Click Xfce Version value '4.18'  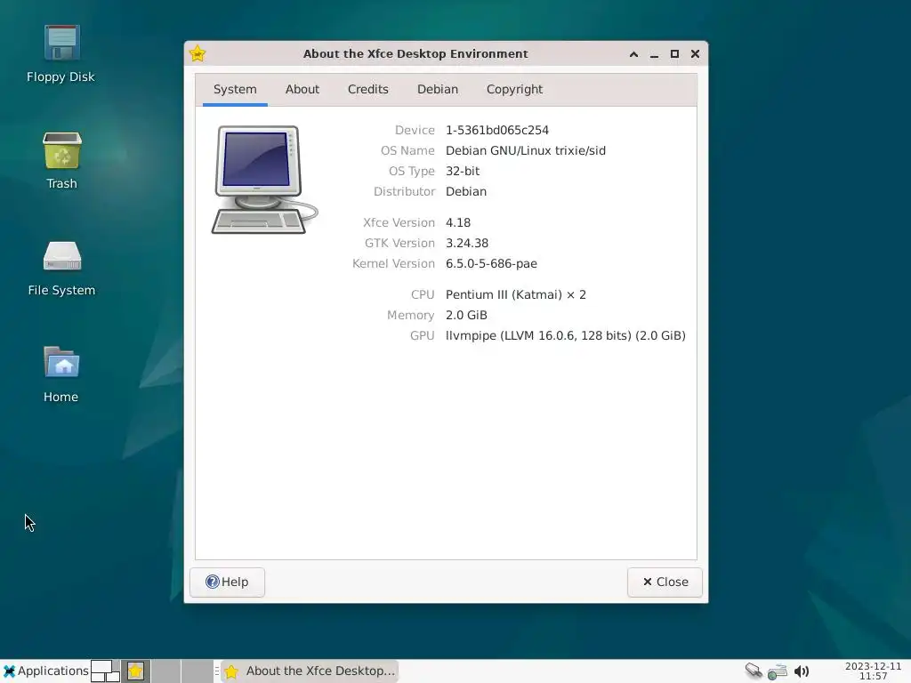pos(458,222)
